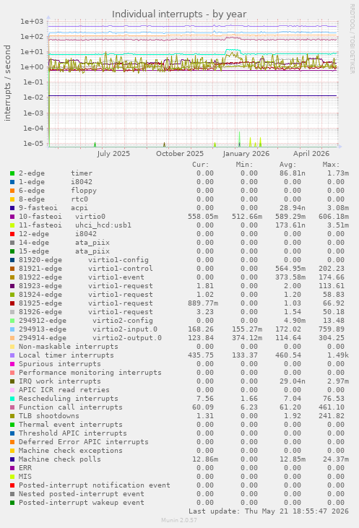359x528 pixels.
Task: Click the October 2025 axis label
Action: click(179, 154)
